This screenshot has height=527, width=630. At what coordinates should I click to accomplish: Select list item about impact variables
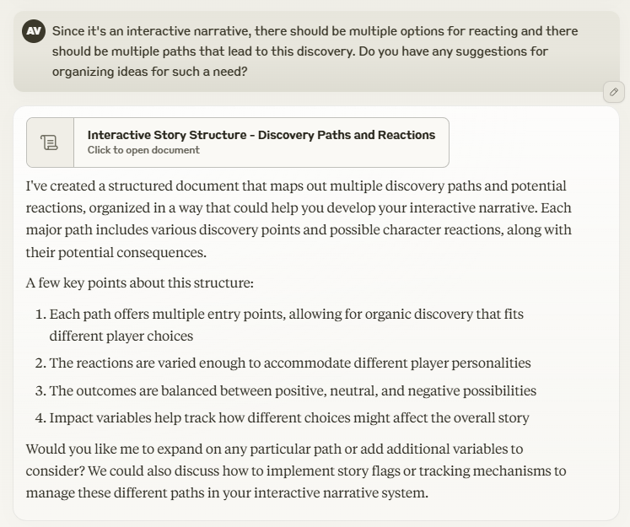click(x=289, y=417)
